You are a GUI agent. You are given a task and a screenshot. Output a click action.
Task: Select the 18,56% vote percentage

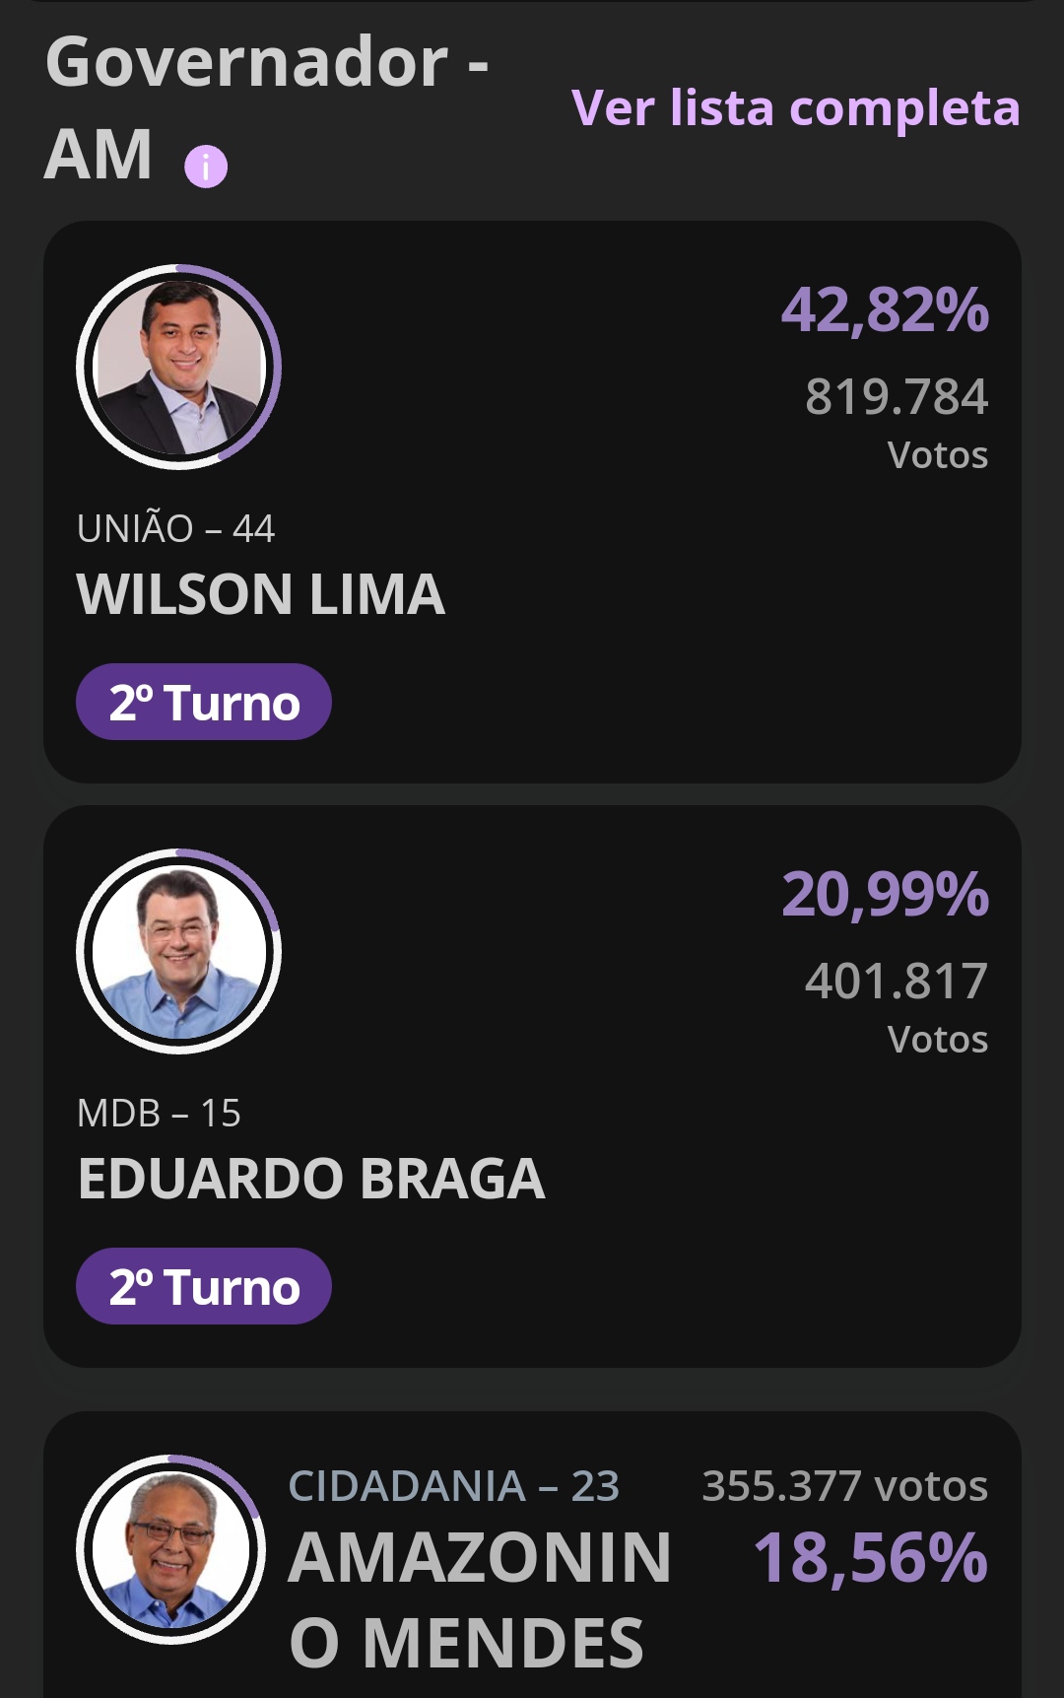870,1558
